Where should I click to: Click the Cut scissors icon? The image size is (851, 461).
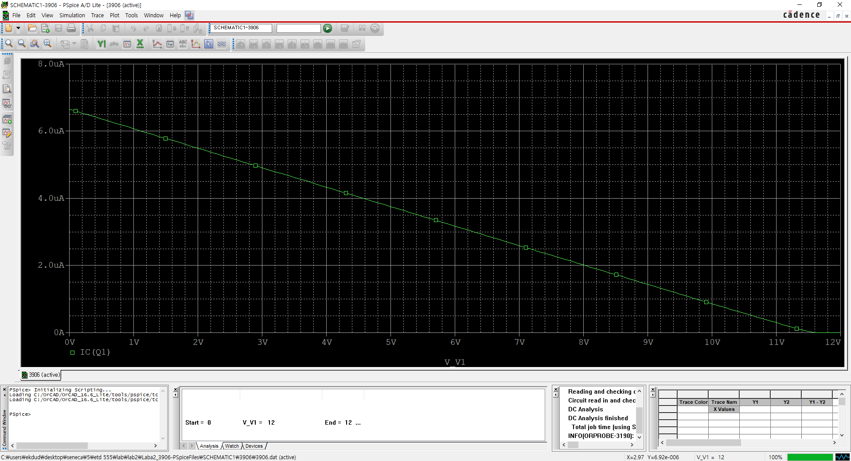(x=90, y=28)
